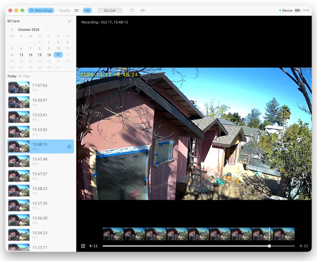Viewport: 317px width, 261px height.
Task: Toggle the Recordings panel button
Action: [x=41, y=10]
